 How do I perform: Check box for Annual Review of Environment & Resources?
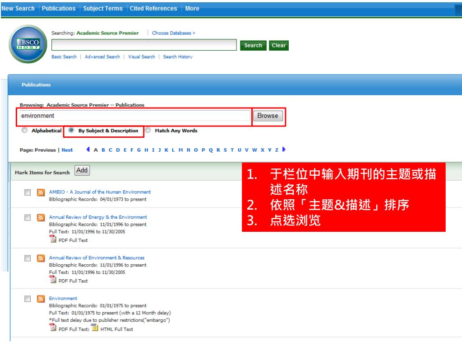[x=28, y=258]
